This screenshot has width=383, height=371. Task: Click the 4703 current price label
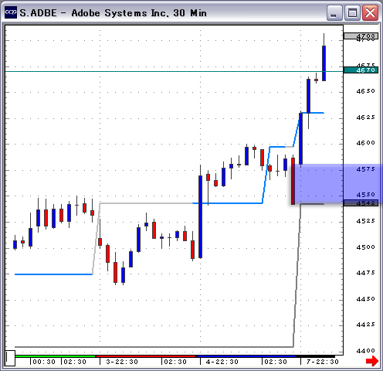tap(361, 36)
